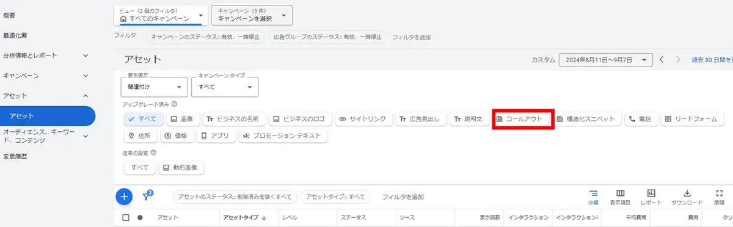Click the 分類 segment icon

click(x=593, y=193)
